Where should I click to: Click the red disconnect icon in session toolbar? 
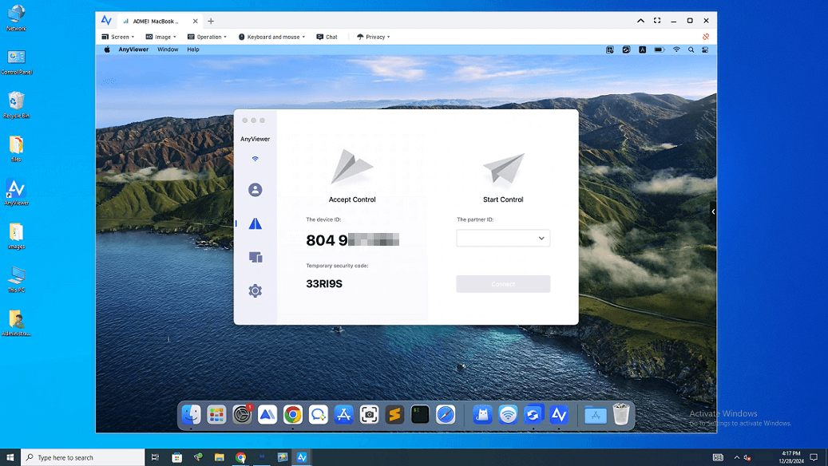click(x=706, y=37)
